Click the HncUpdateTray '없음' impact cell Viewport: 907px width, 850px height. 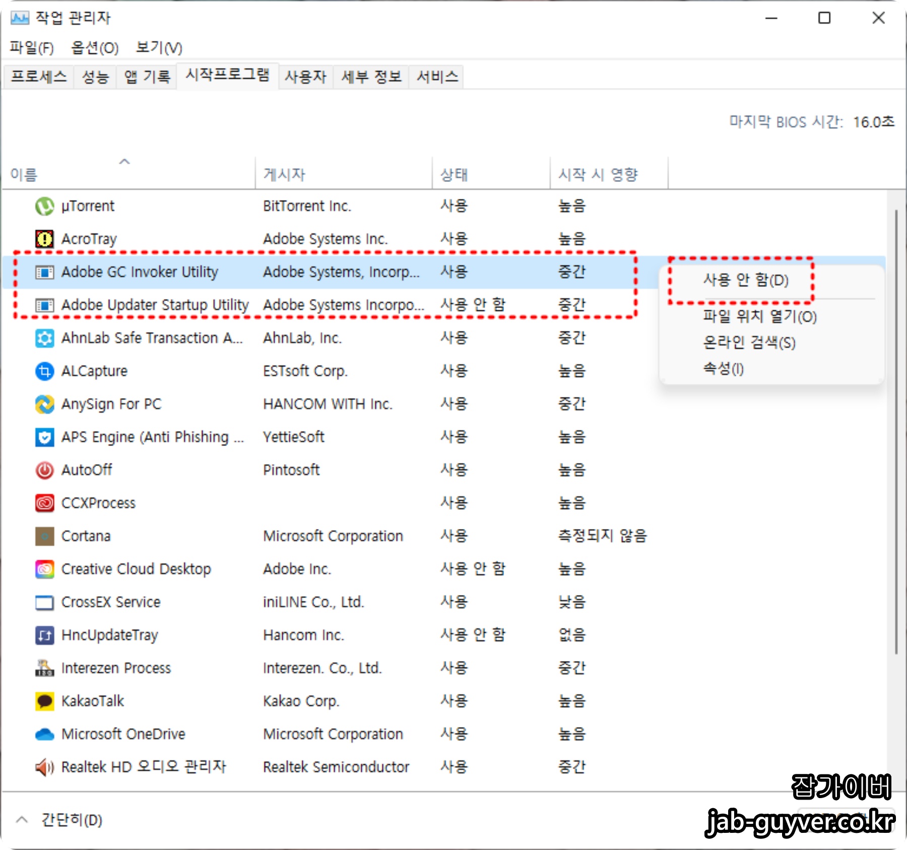[x=571, y=635]
